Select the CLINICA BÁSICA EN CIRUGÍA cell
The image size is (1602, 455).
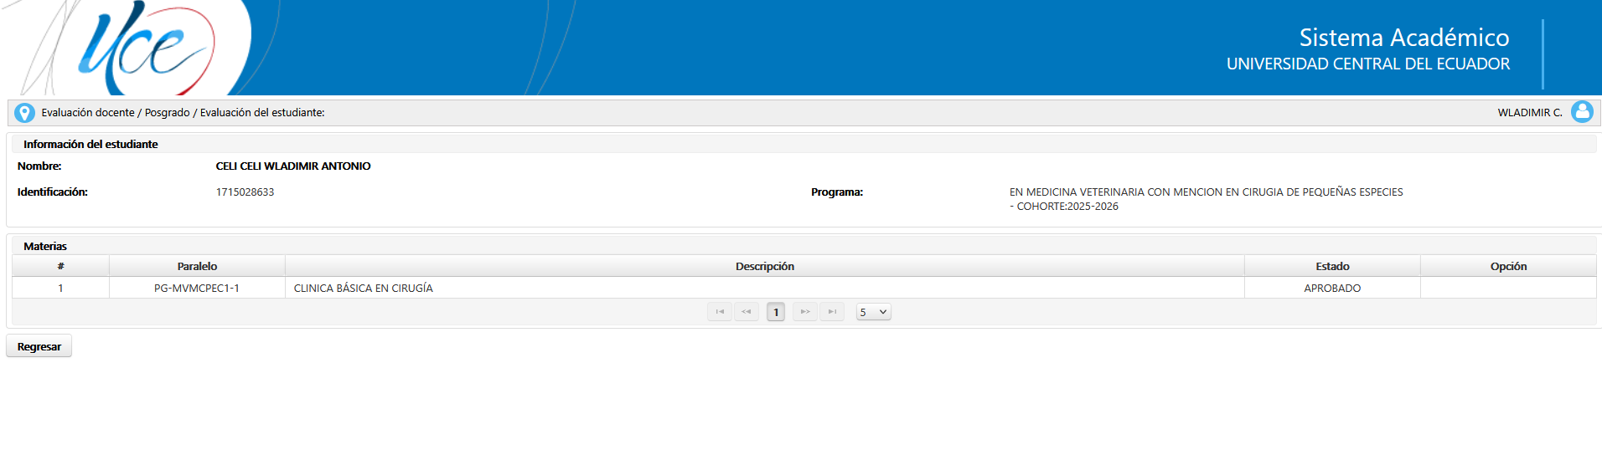(765, 288)
